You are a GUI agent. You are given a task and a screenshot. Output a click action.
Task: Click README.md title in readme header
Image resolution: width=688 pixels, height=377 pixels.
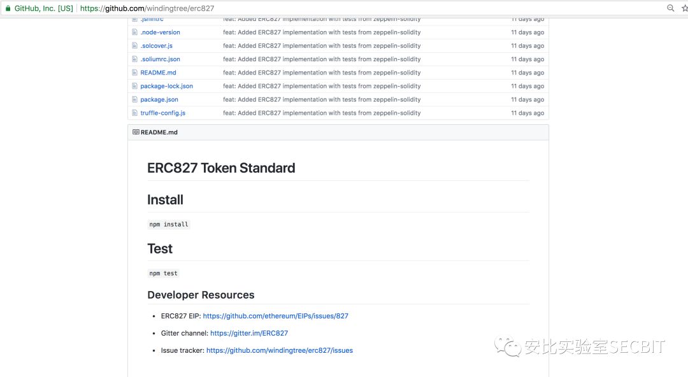click(x=159, y=132)
